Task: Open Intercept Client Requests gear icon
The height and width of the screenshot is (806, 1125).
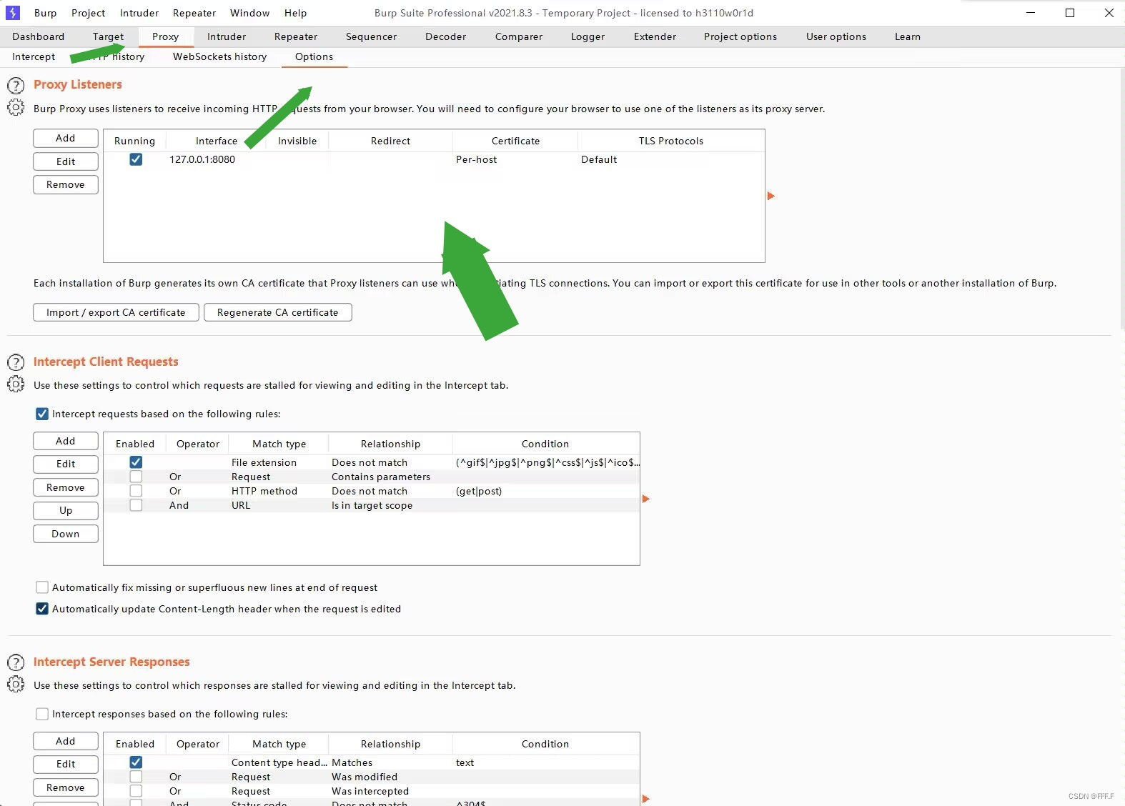Action: point(16,384)
